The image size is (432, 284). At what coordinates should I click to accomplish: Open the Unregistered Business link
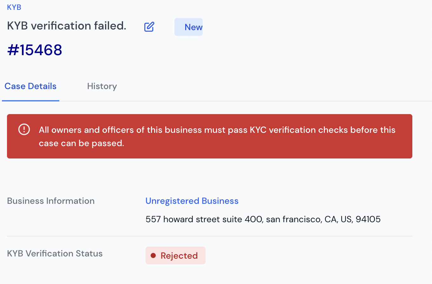tap(192, 201)
